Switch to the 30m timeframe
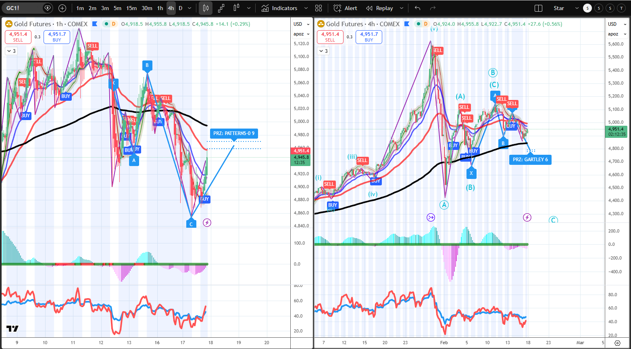The width and height of the screenshot is (631, 349). [147, 8]
